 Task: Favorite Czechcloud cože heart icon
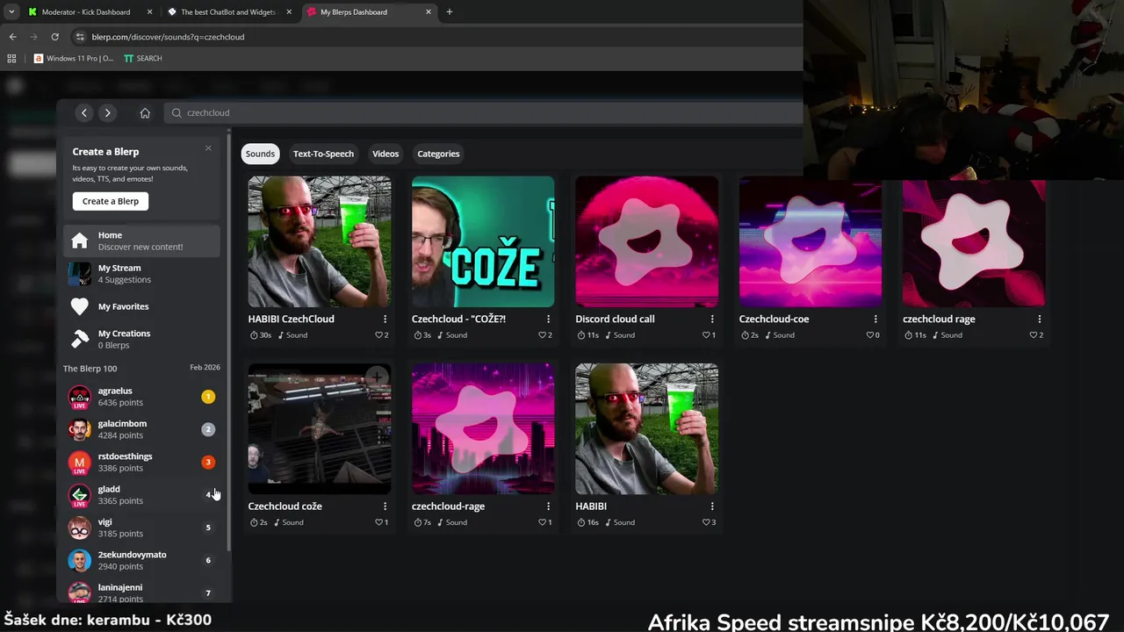click(378, 522)
